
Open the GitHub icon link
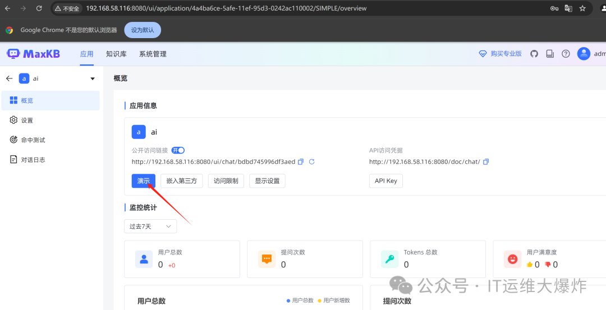click(x=534, y=54)
